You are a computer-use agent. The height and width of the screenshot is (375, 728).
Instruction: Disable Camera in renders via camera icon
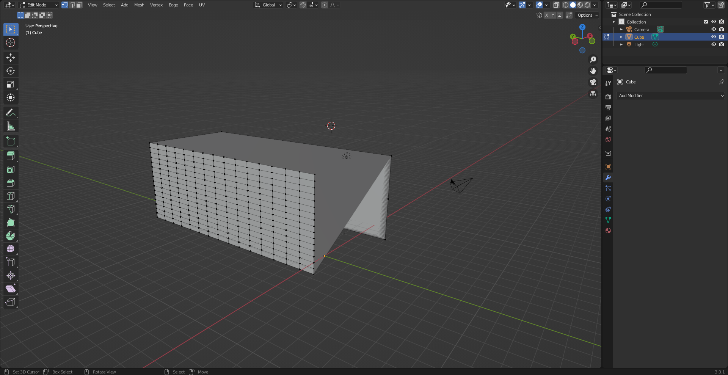tap(721, 29)
